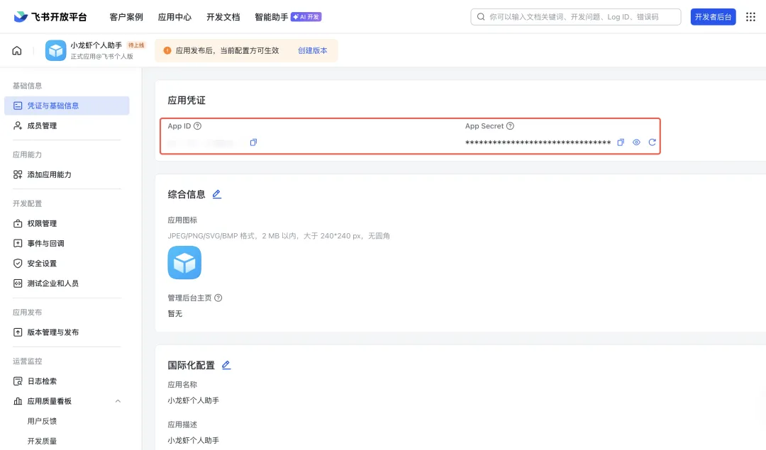Edit 综合信息 with the pencil icon
The height and width of the screenshot is (450, 766).
pos(217,194)
